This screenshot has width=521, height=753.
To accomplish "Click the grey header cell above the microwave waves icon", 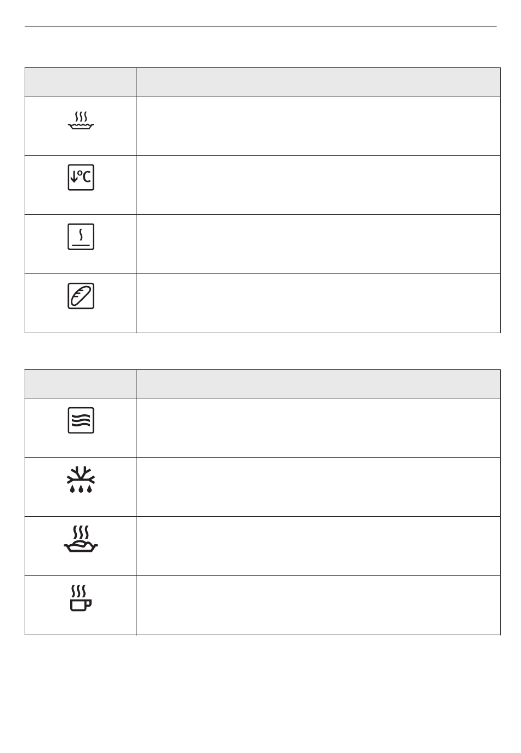I will 81,384.
